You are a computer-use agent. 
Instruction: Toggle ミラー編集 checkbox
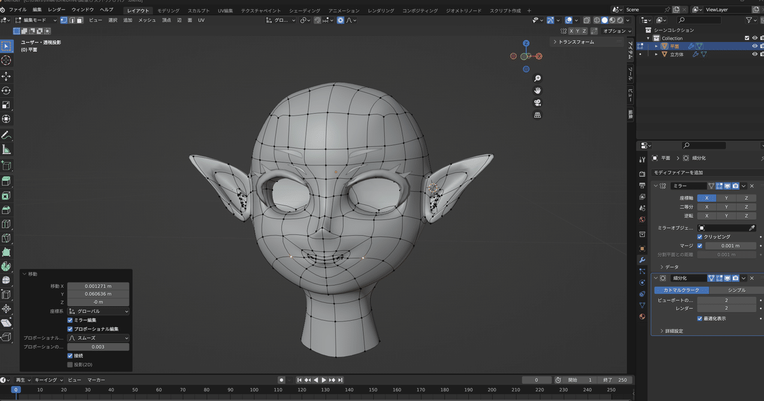tap(70, 320)
